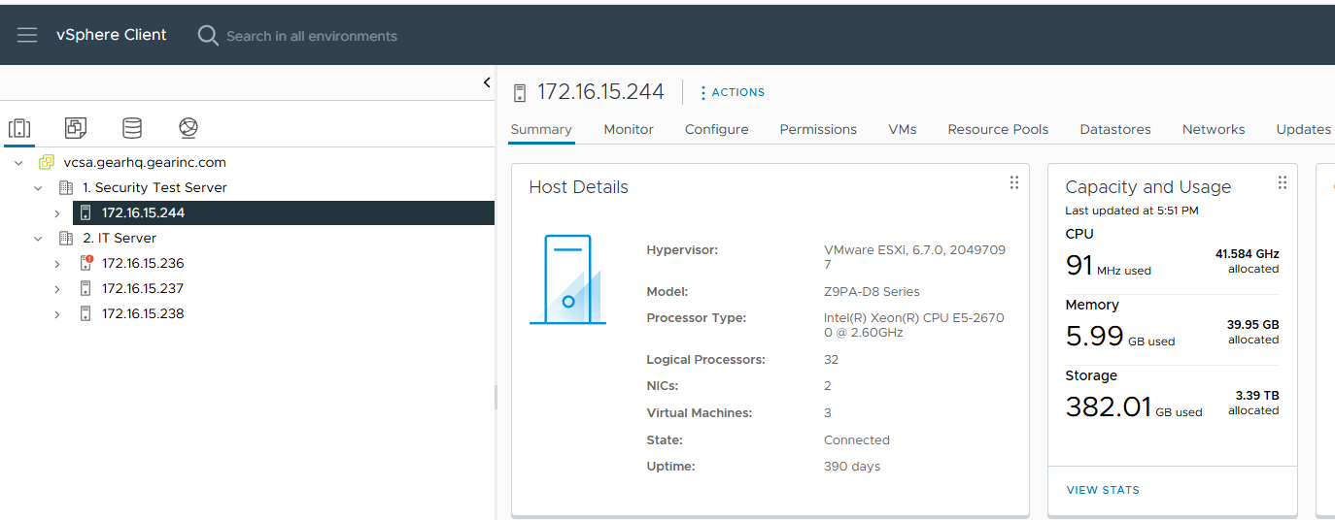Select the Hosts and Clusters inventory icon
Screen dimensions: 1335x520
point(19,128)
